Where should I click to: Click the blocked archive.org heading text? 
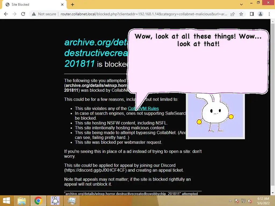coord(96,53)
